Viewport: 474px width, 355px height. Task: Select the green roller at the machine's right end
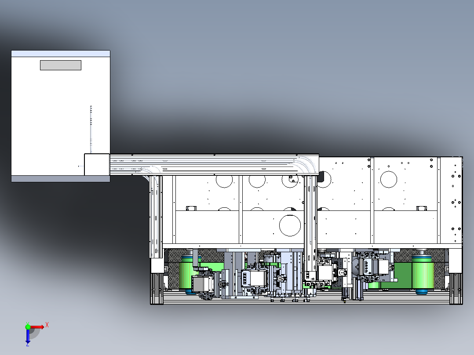422,274
